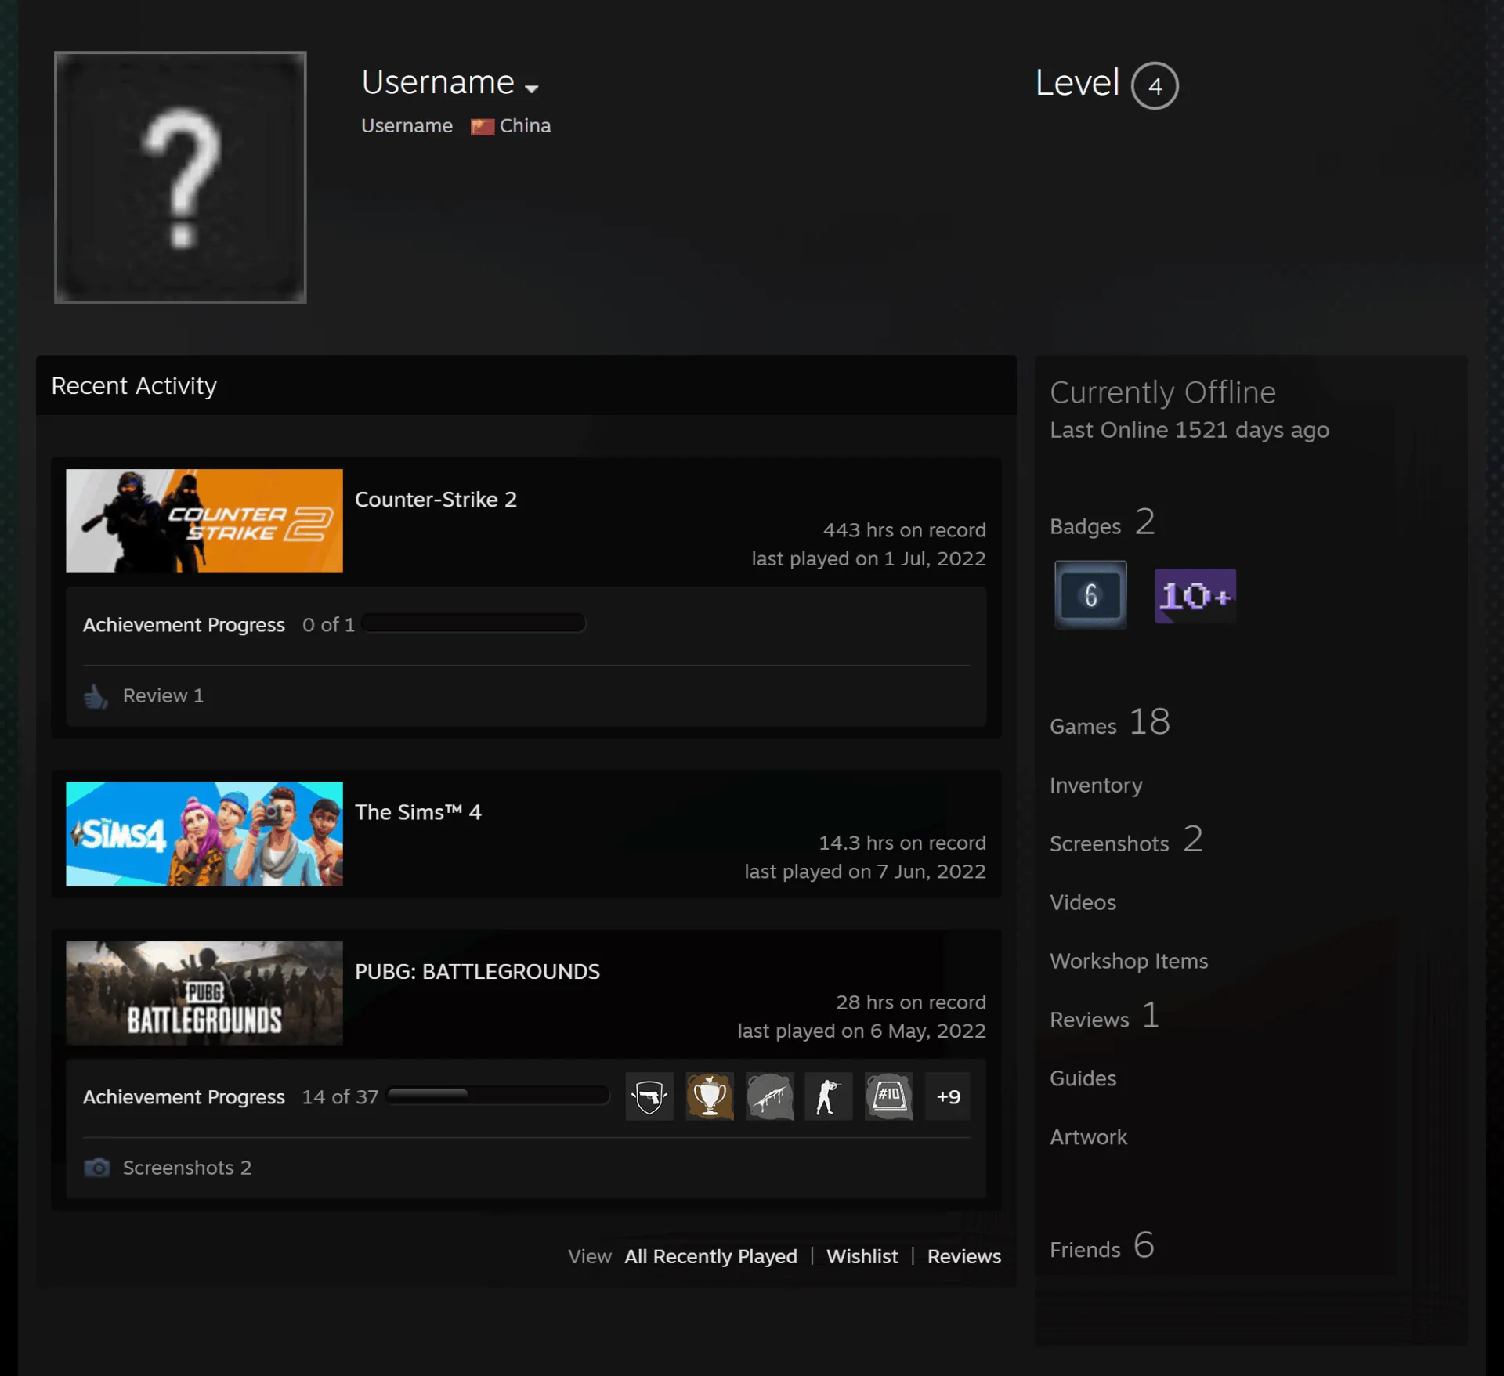Open The Sims™ 4 title link
This screenshot has width=1504, height=1376.
click(x=418, y=812)
